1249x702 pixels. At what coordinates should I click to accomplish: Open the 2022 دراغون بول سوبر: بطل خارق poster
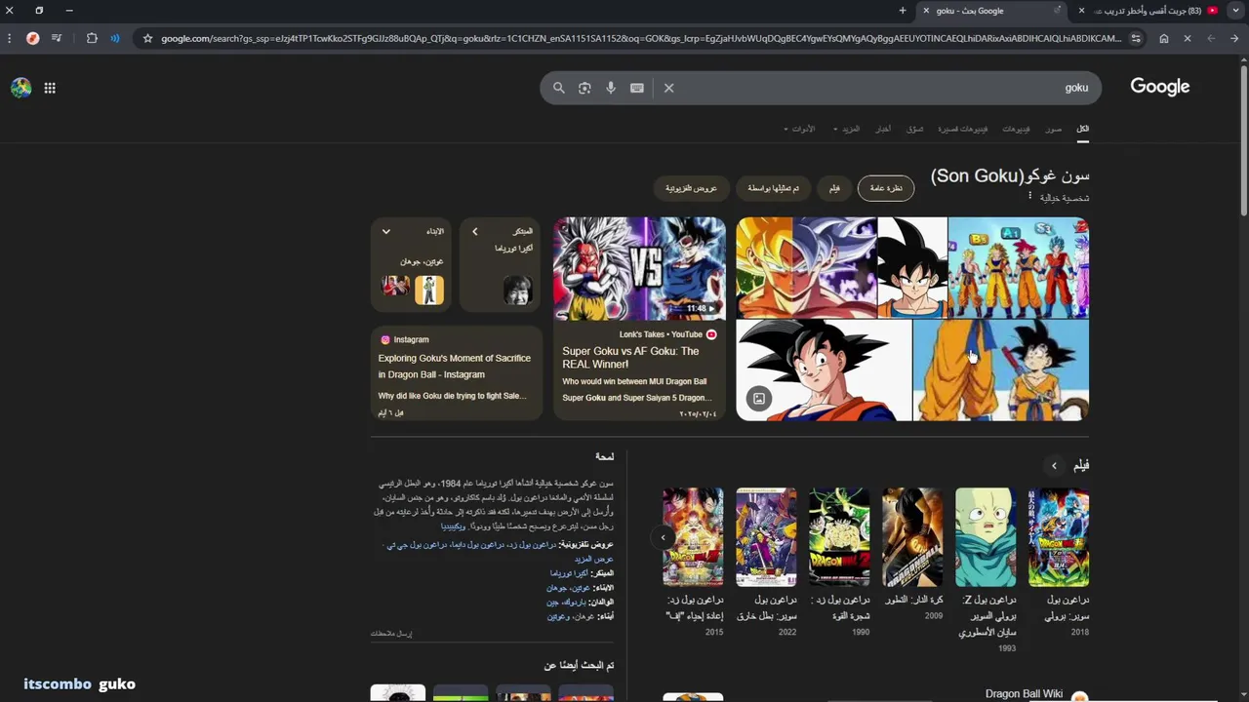[x=766, y=538]
